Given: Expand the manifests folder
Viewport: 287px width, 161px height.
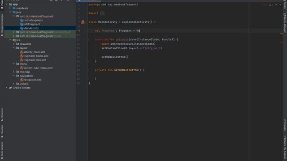Looking at the screenshot, I should coord(10,8).
